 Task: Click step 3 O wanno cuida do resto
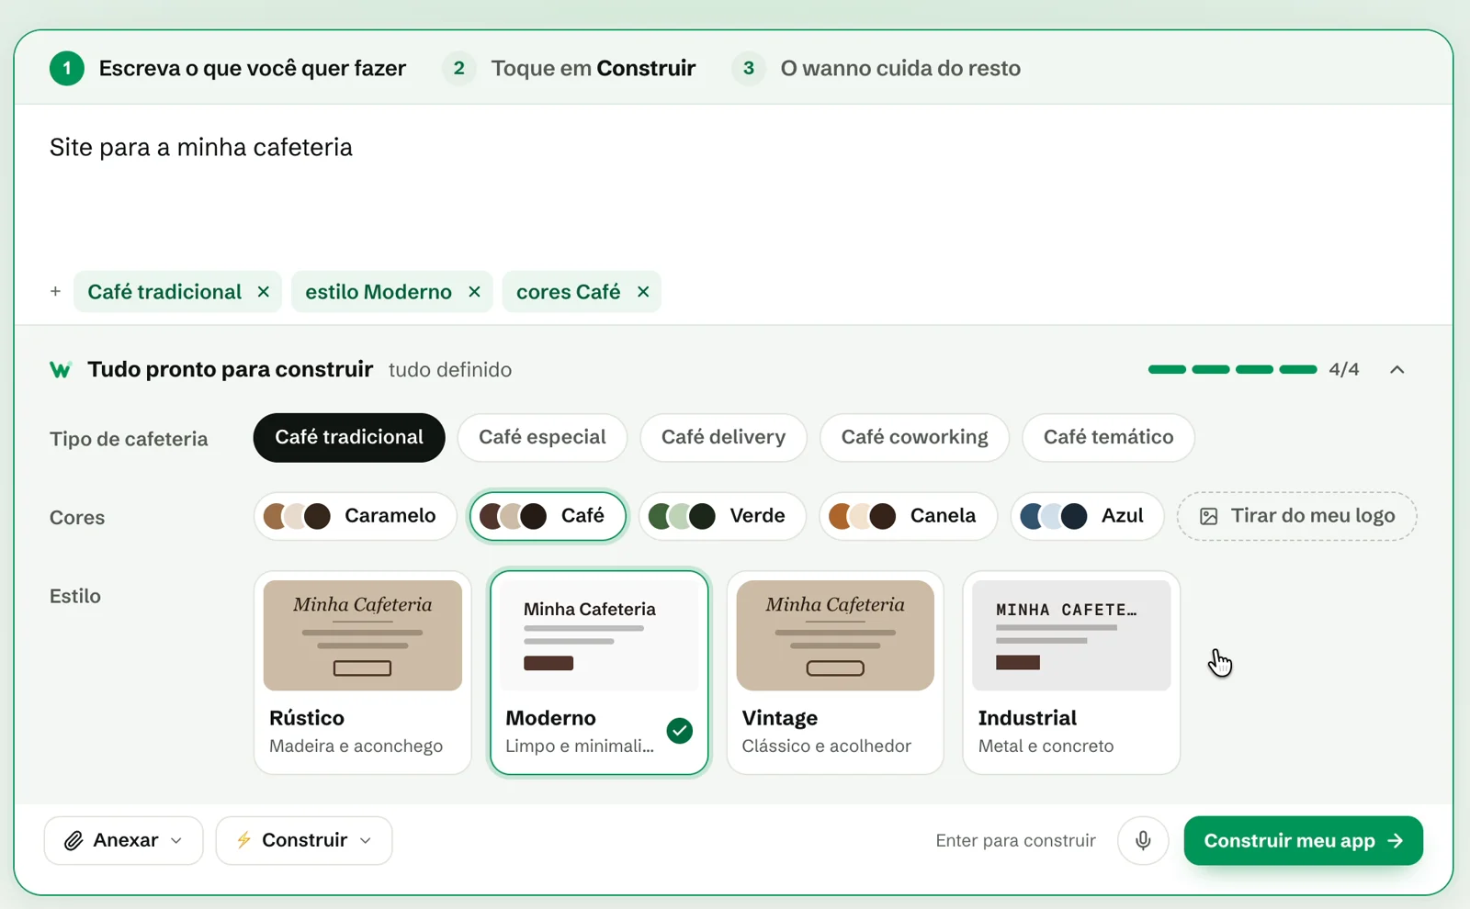[x=876, y=68]
